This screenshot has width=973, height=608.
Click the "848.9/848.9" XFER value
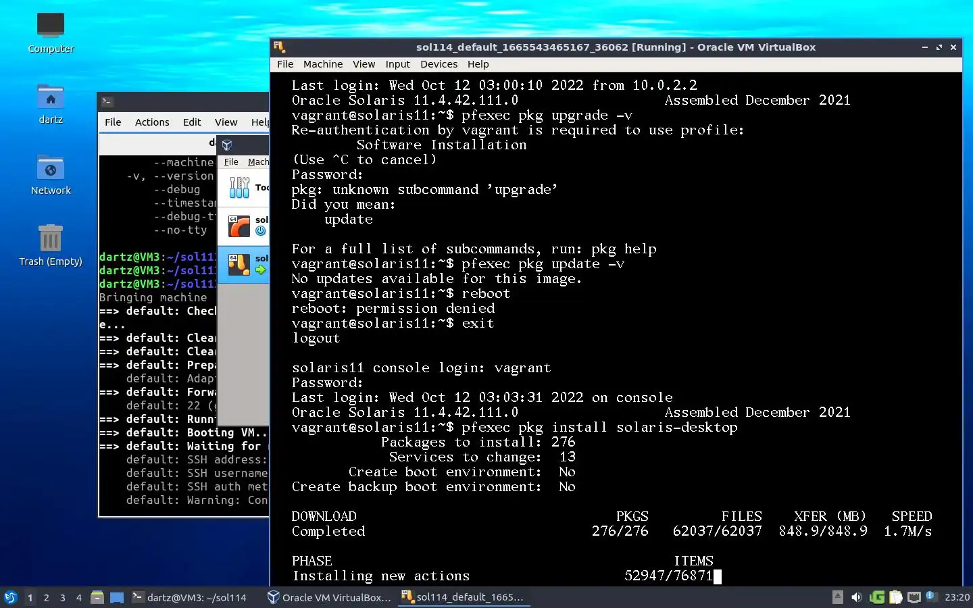pos(822,531)
